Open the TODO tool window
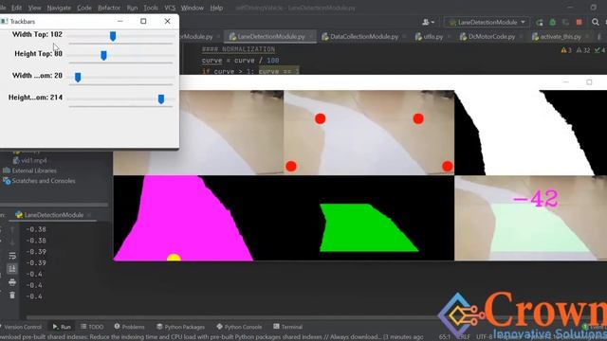 click(92, 327)
